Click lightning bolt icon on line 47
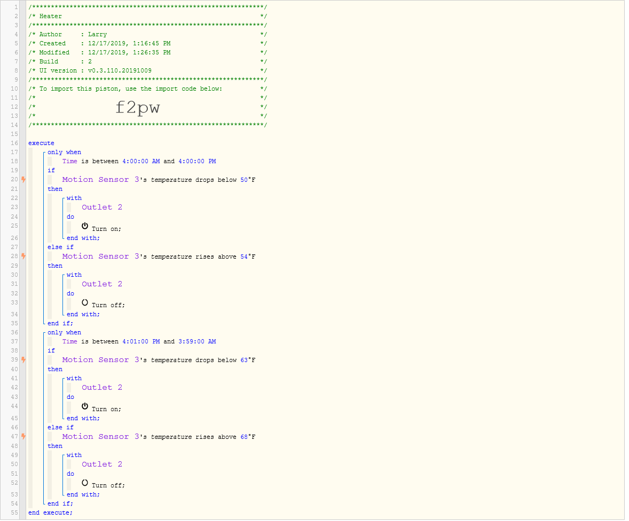629x521 pixels. tap(23, 436)
